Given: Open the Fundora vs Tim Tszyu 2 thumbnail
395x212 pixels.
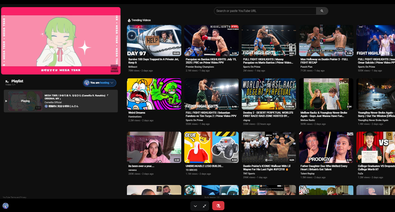Looking at the screenshot, I should [211, 94].
